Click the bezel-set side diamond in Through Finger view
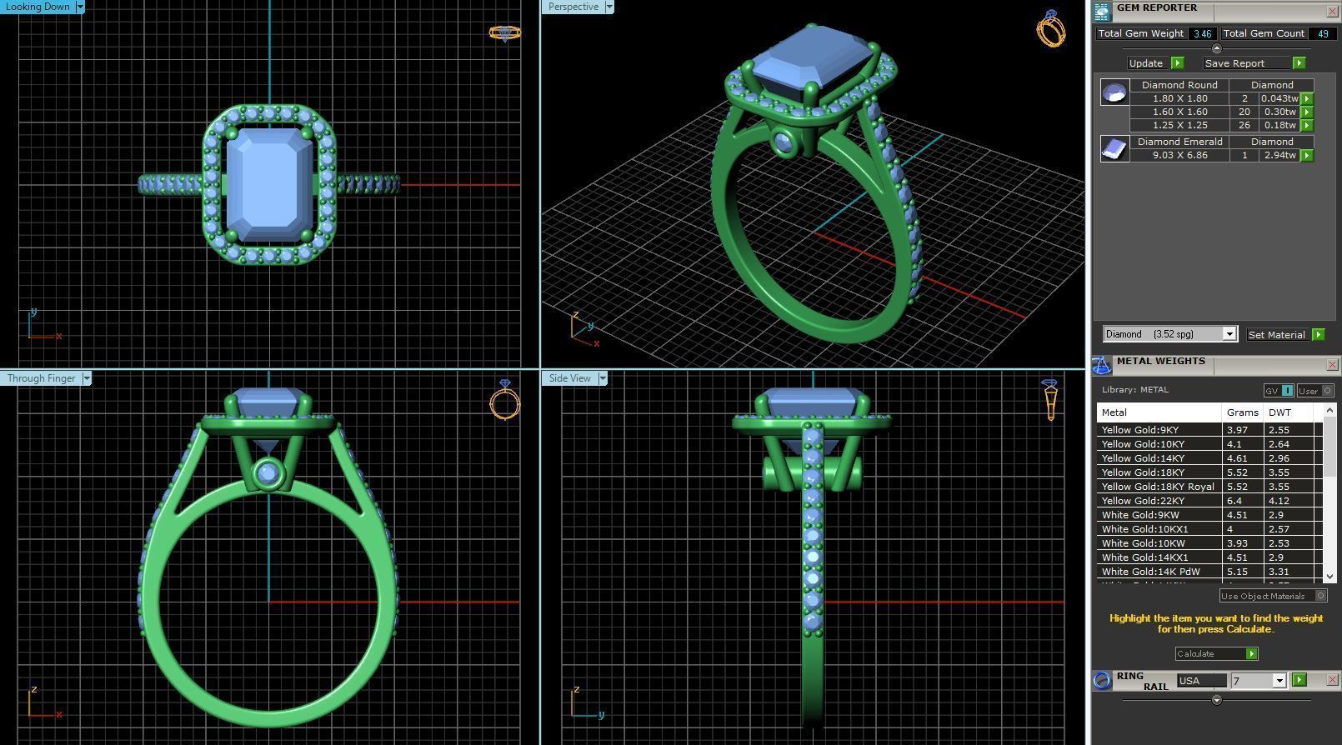 (268, 473)
